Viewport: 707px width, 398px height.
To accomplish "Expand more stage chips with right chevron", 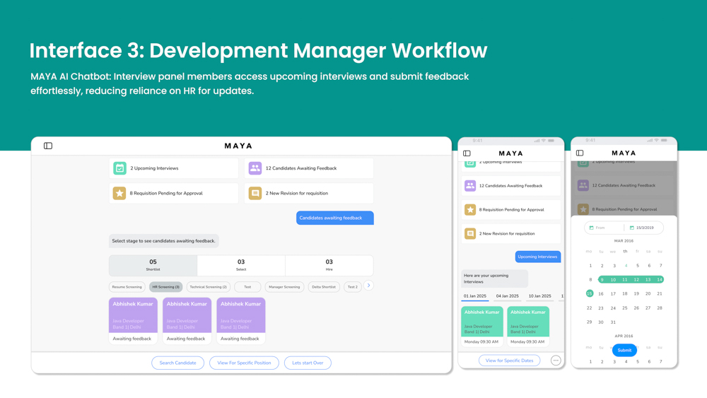I will [x=368, y=286].
